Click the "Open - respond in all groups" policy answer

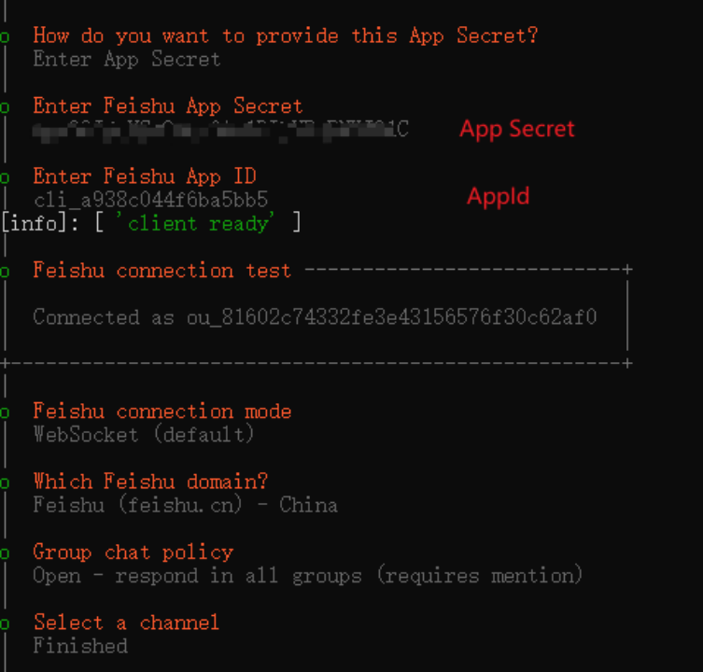(307, 575)
